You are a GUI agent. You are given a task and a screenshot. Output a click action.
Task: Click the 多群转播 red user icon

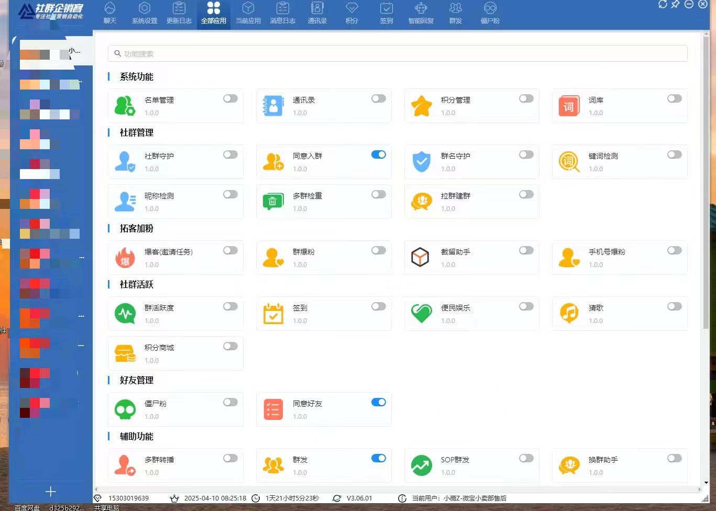(x=125, y=465)
